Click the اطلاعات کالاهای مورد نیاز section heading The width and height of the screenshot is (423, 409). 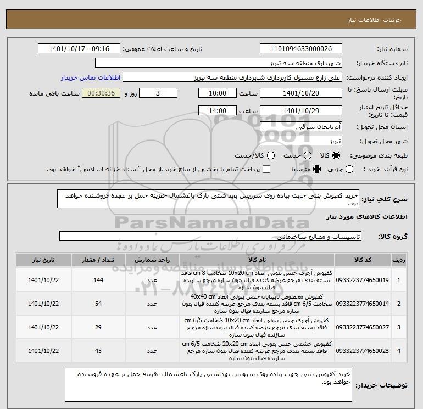point(367,217)
